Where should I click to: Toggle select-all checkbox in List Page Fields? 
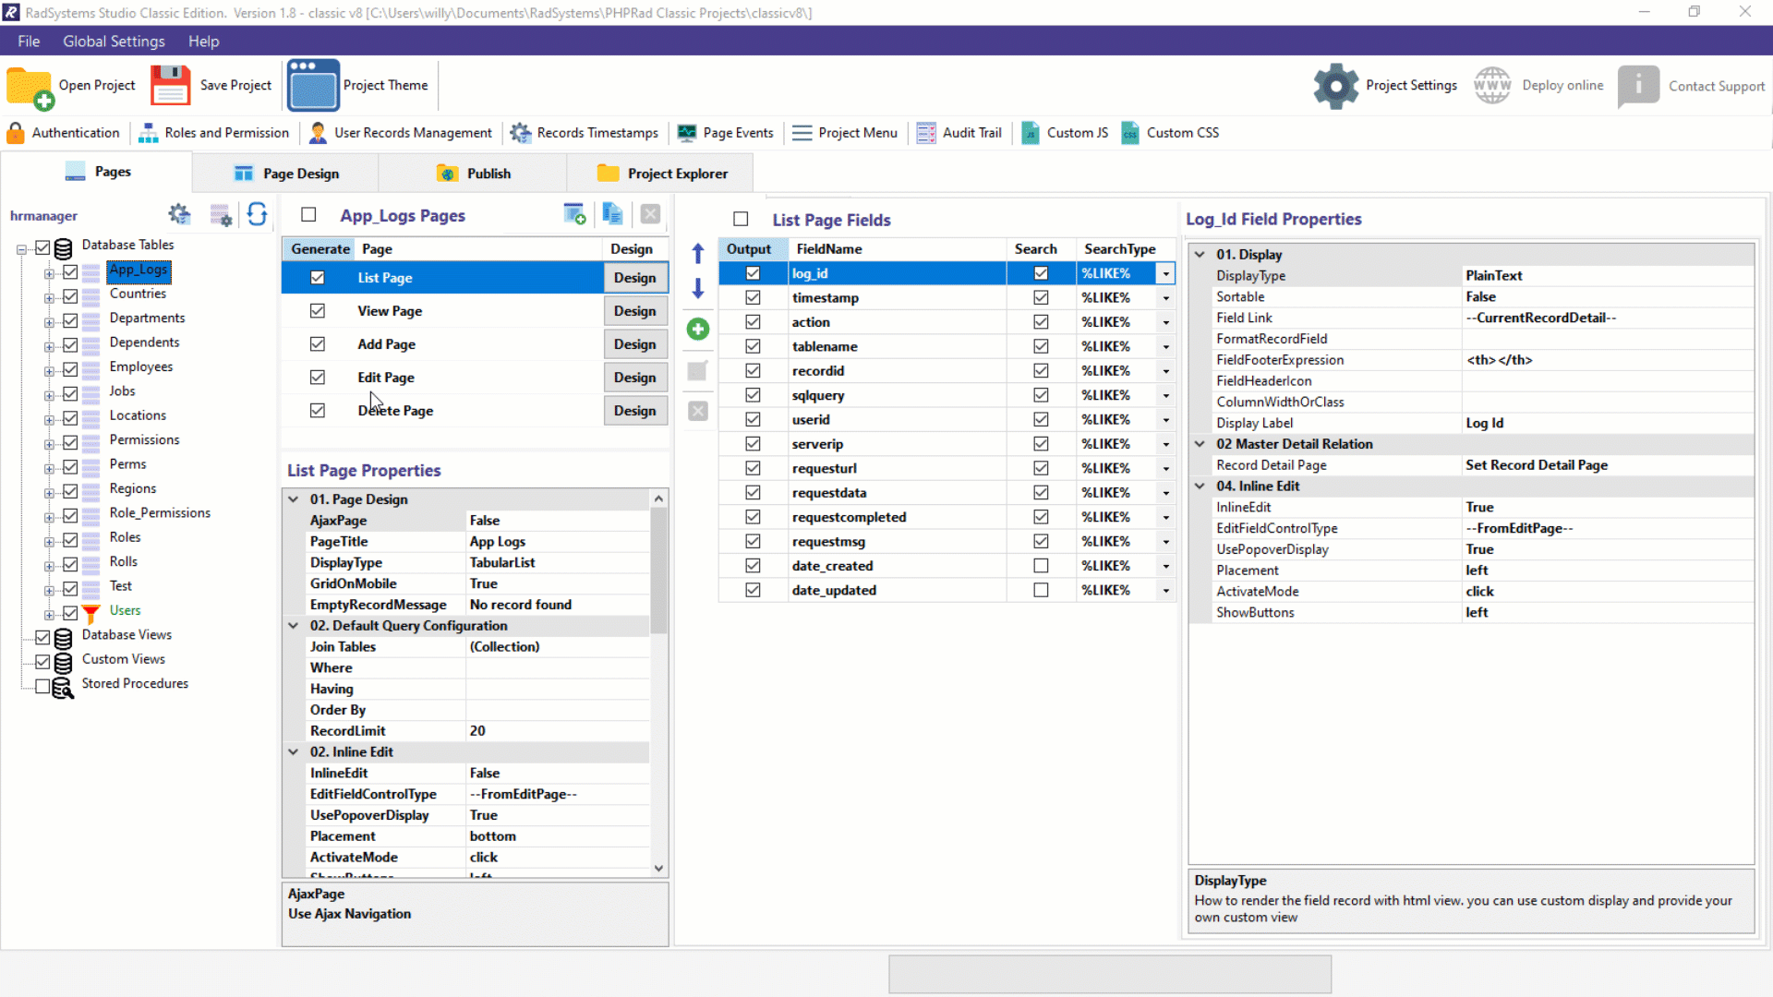pos(741,219)
